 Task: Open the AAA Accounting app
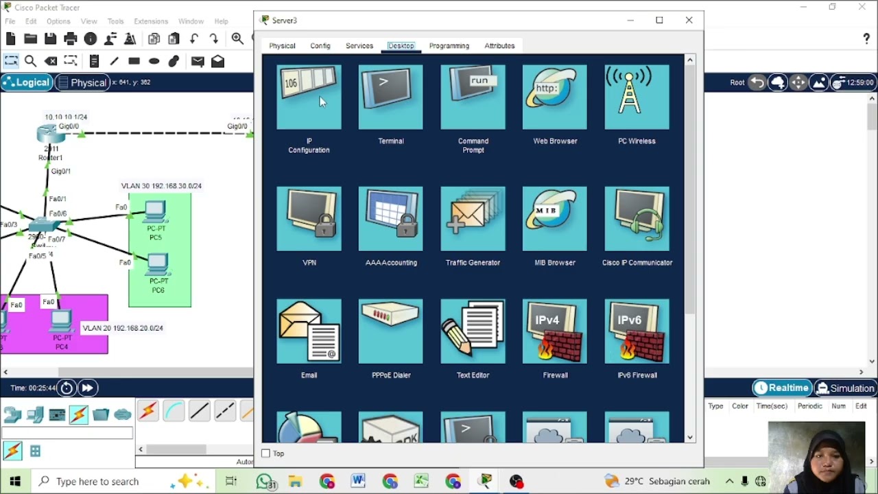[x=391, y=219]
